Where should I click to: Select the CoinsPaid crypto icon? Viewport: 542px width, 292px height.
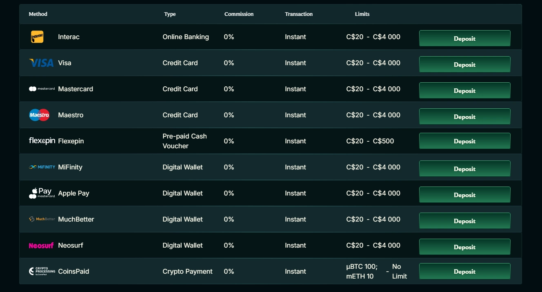click(x=41, y=271)
